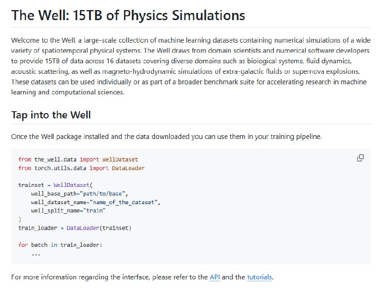Open the tutorials hyperlink

258,277
